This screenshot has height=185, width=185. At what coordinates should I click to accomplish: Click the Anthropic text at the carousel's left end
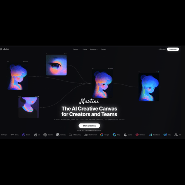pos(4,135)
